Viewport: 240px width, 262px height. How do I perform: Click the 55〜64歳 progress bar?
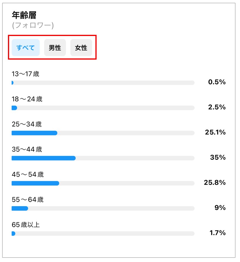pyautogui.click(x=103, y=208)
